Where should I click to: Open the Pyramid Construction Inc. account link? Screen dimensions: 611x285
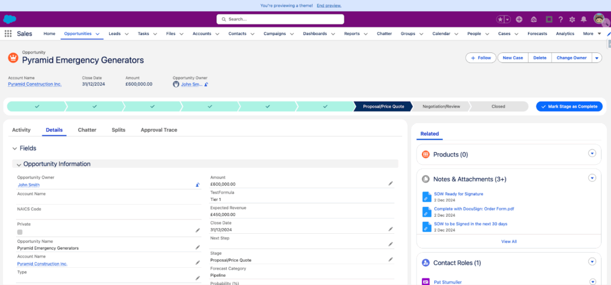point(35,84)
